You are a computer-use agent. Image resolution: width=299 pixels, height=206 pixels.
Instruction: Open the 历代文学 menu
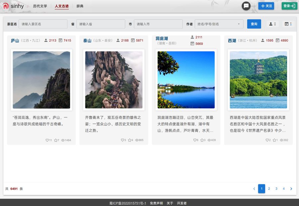(40, 6)
